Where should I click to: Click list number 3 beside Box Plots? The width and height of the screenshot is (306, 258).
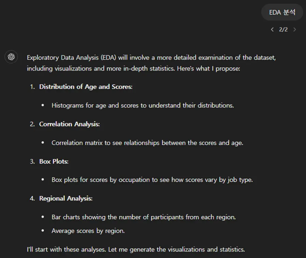click(32, 161)
